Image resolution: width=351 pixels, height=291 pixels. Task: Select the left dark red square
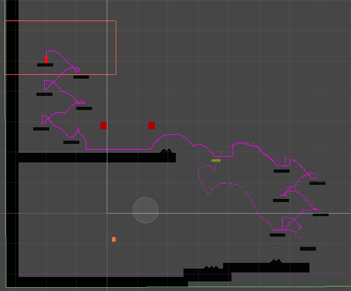tap(104, 125)
